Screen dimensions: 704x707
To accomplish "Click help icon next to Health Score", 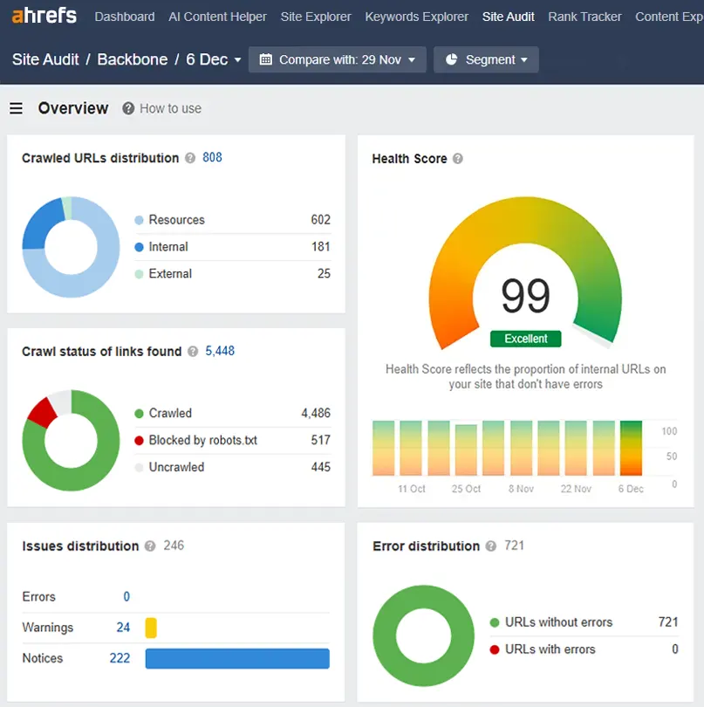I will 458,159.
